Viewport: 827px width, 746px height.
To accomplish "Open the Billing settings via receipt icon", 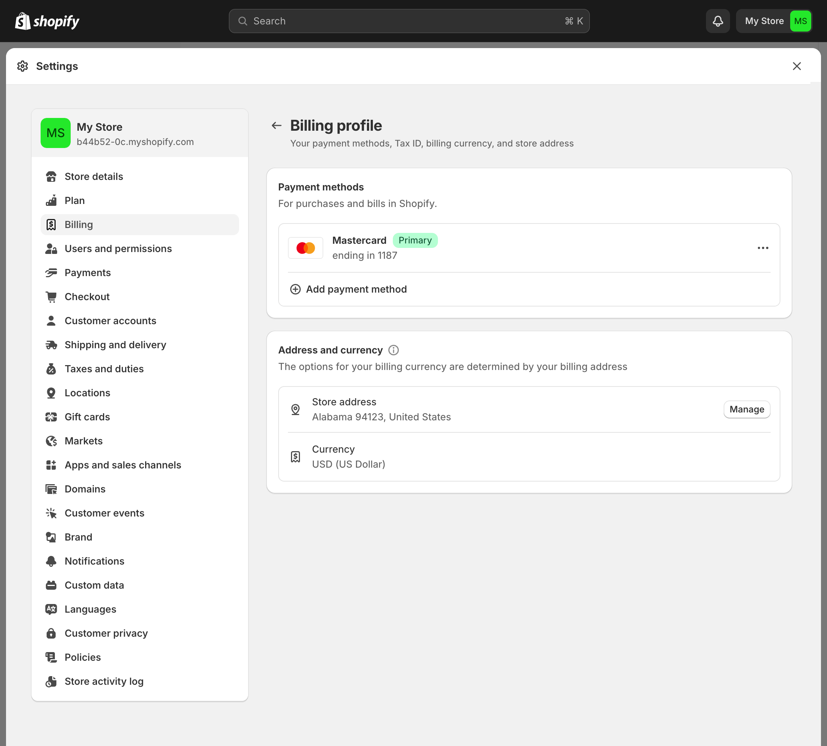I will (x=51, y=224).
